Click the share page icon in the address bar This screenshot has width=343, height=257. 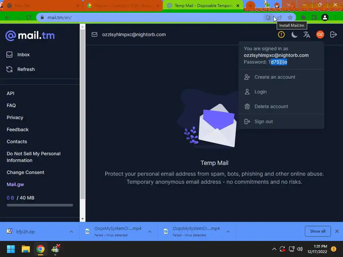coord(280,17)
